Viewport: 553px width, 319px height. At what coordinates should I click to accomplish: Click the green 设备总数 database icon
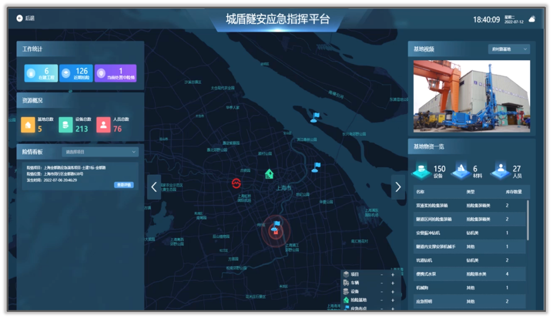coord(66,125)
